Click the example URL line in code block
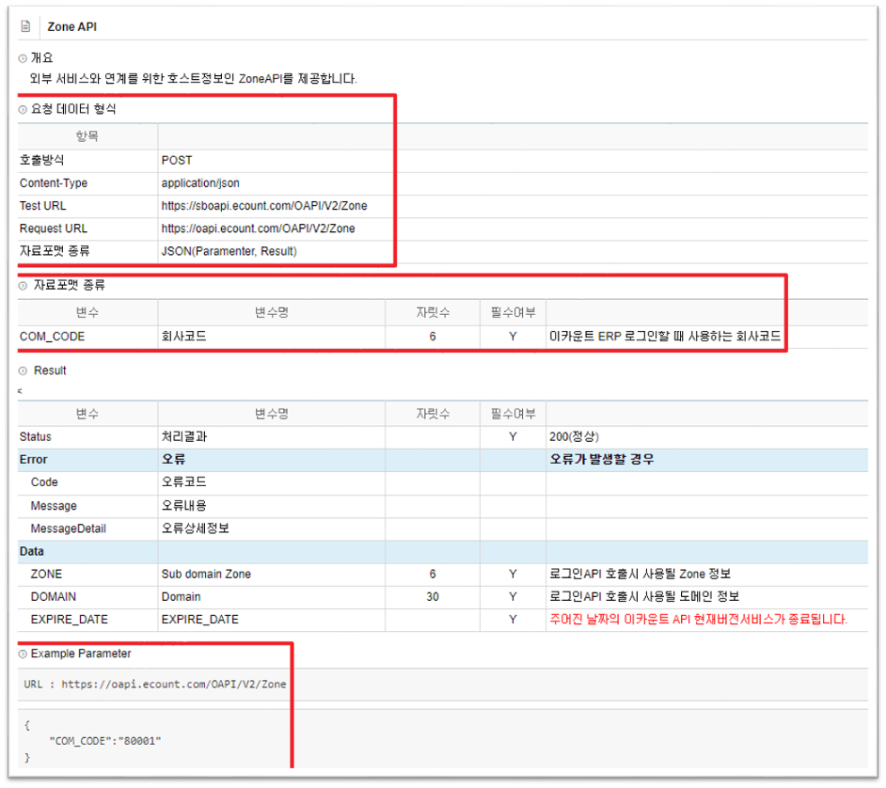 [x=155, y=685]
